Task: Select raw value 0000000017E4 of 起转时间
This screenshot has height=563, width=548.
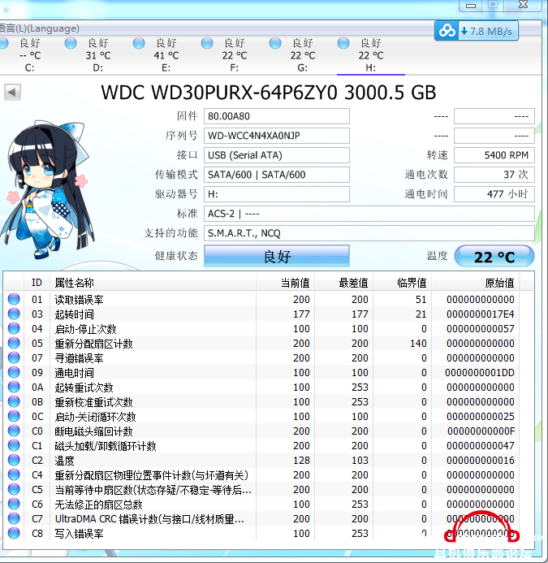Action: tap(480, 314)
